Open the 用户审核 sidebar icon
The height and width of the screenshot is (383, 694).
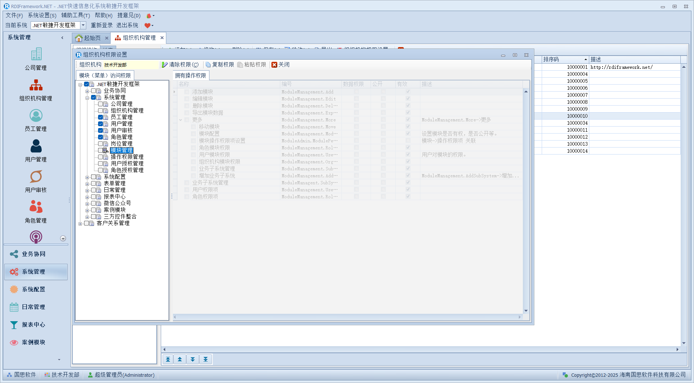[x=36, y=177]
